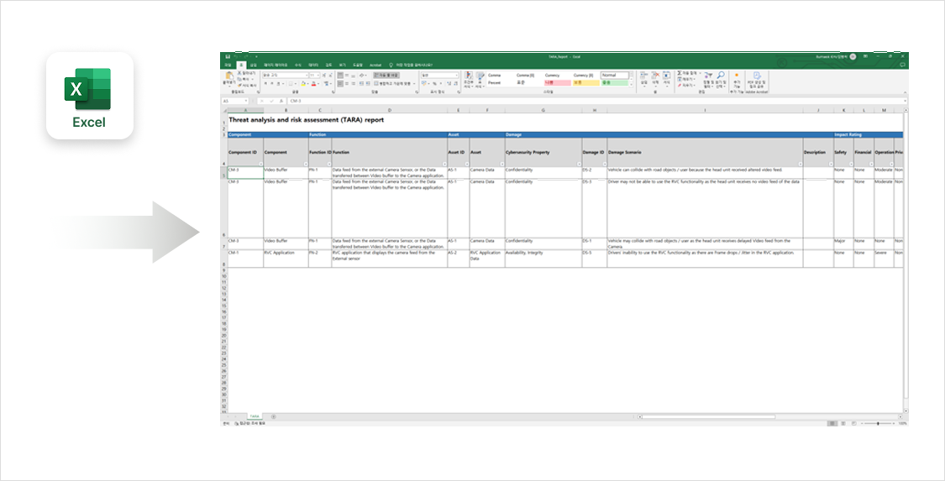This screenshot has width=945, height=481.
Task: Click the Conditional Formatting icon
Action: tap(469, 77)
